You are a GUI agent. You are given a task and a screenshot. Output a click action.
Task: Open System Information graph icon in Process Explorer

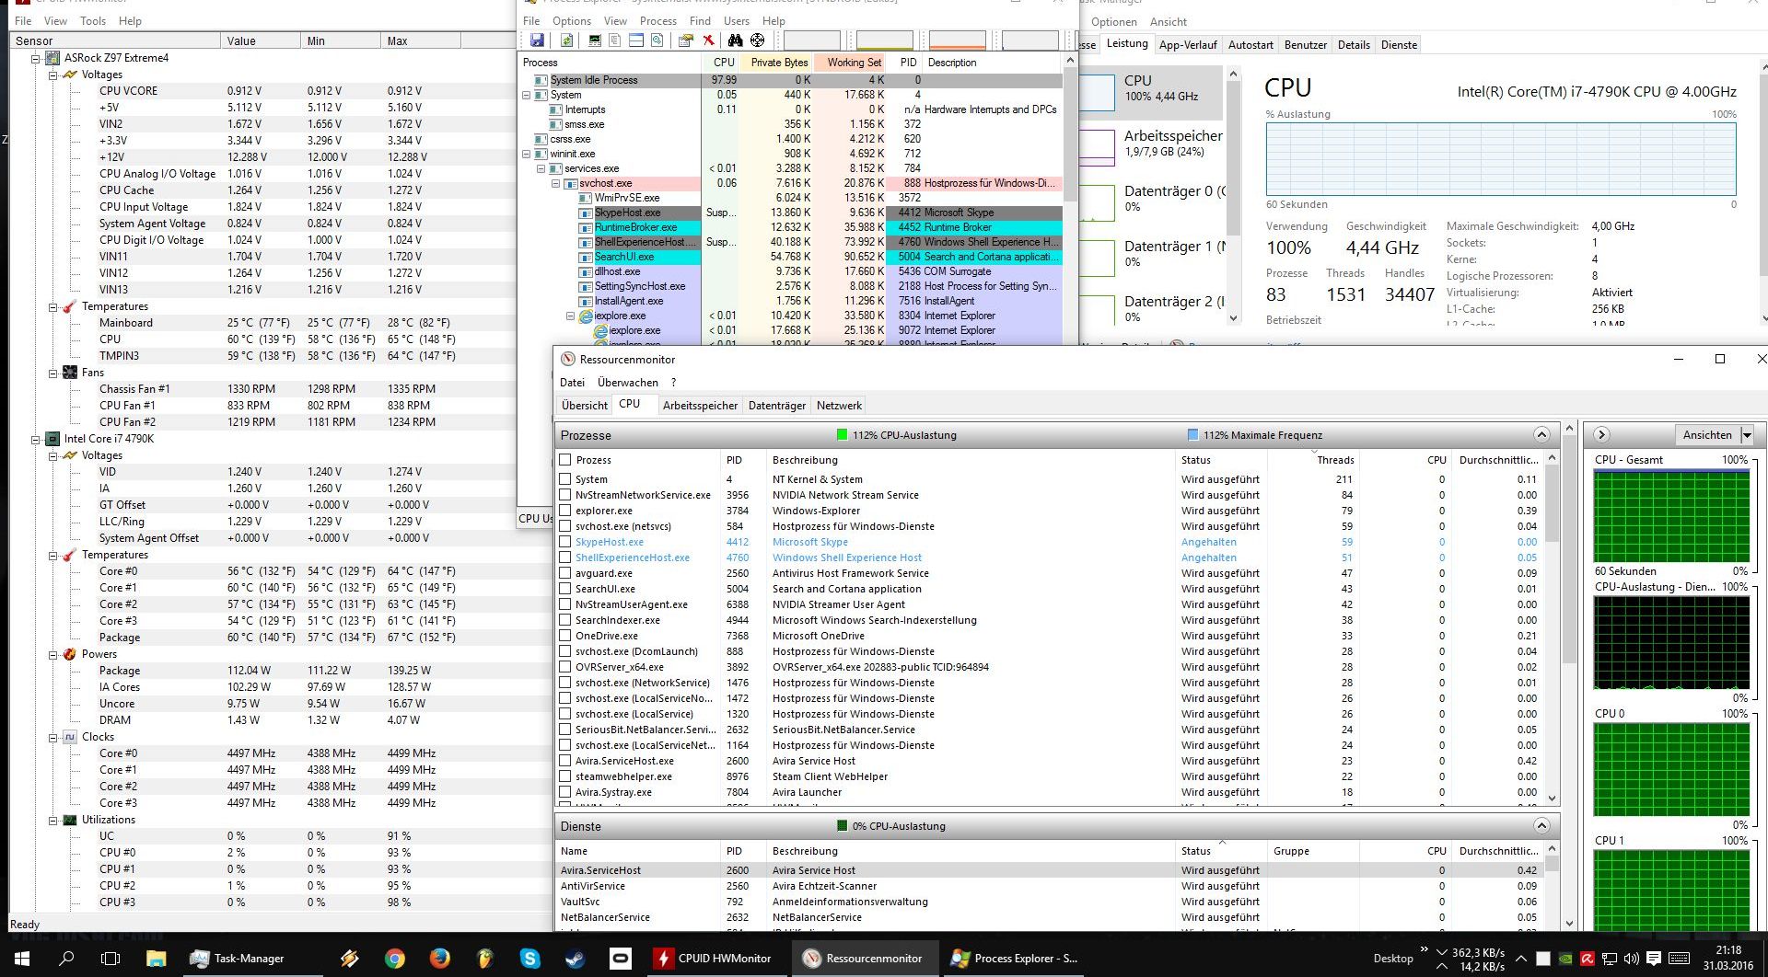(595, 40)
